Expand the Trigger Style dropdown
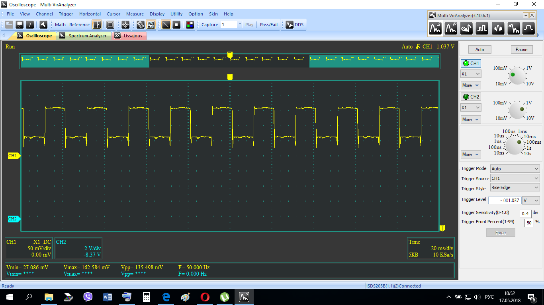This screenshot has height=305, width=544. tap(515, 187)
